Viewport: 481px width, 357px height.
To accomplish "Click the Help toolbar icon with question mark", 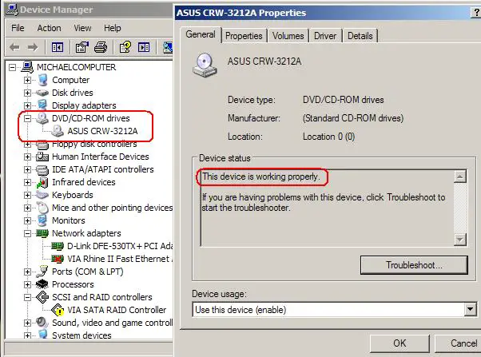I will (x=125, y=47).
